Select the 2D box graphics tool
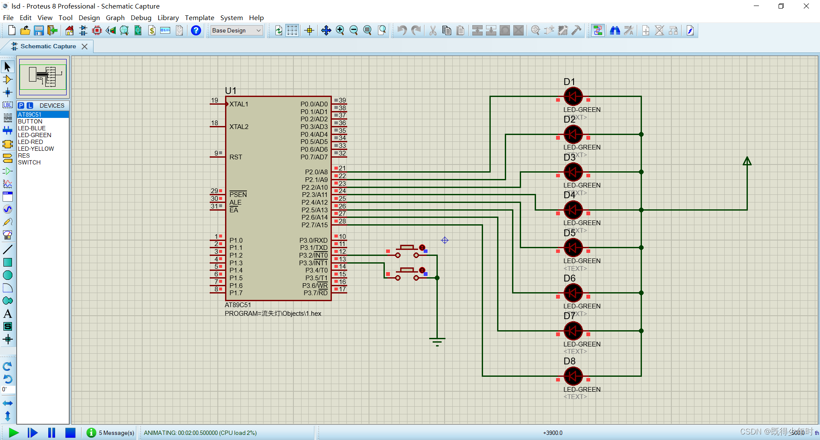 pyautogui.click(x=8, y=262)
